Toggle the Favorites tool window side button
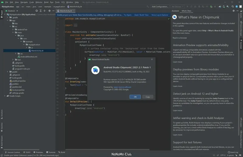This screenshot has height=157, width=243. 2,127
